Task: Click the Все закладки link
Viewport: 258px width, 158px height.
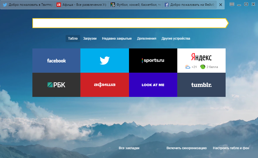Action: click(129, 148)
